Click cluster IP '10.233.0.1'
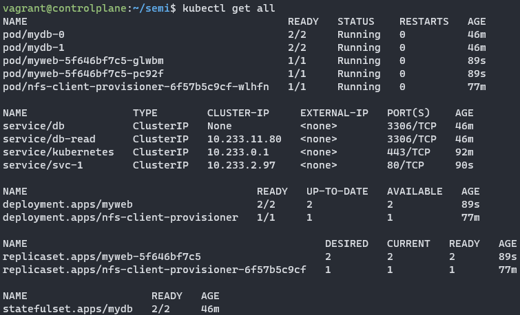 click(238, 153)
